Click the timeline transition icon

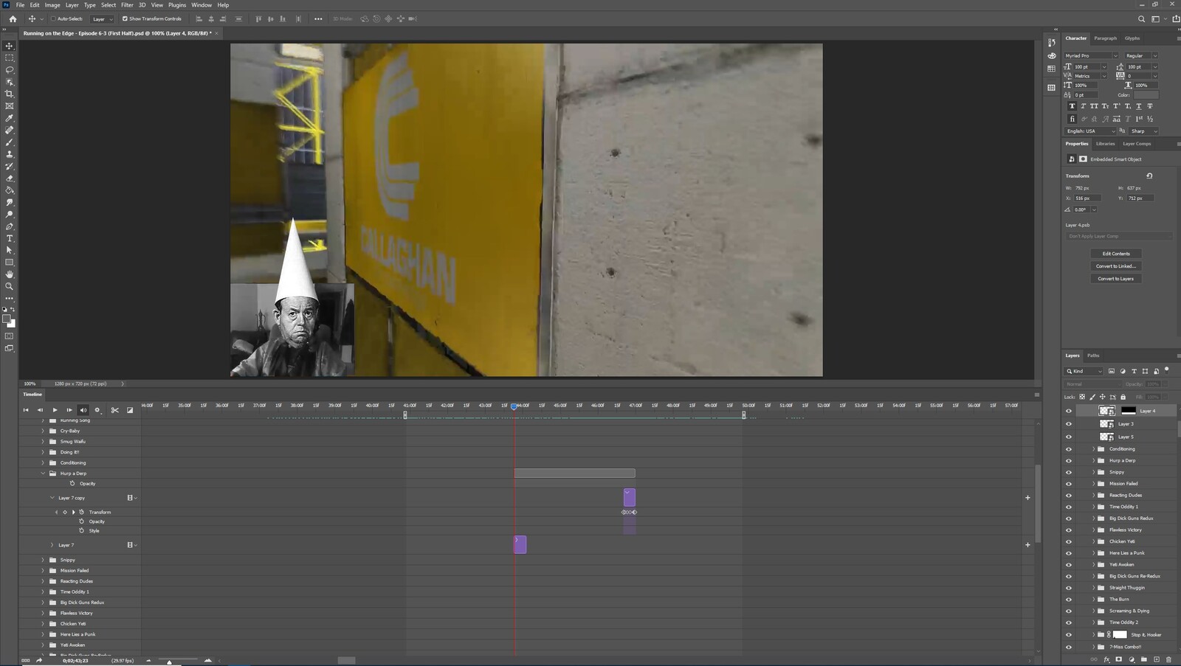tap(130, 410)
